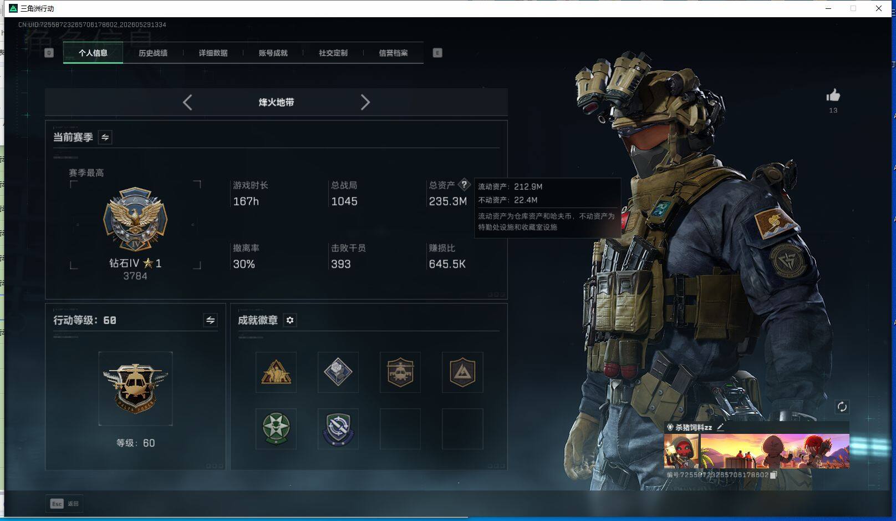Click the 赛季最高 label

86,173
